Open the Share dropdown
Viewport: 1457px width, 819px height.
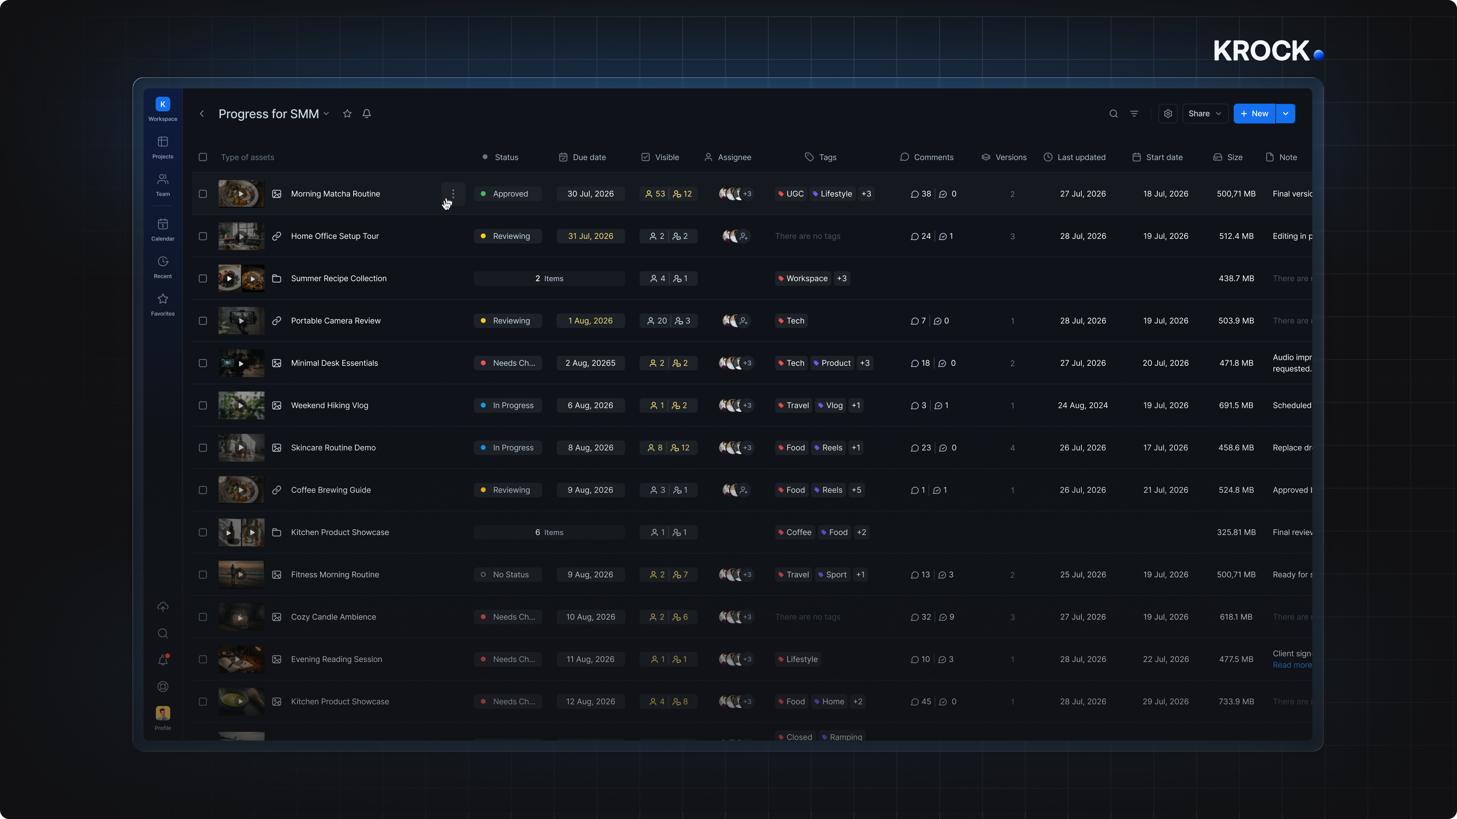(1205, 114)
